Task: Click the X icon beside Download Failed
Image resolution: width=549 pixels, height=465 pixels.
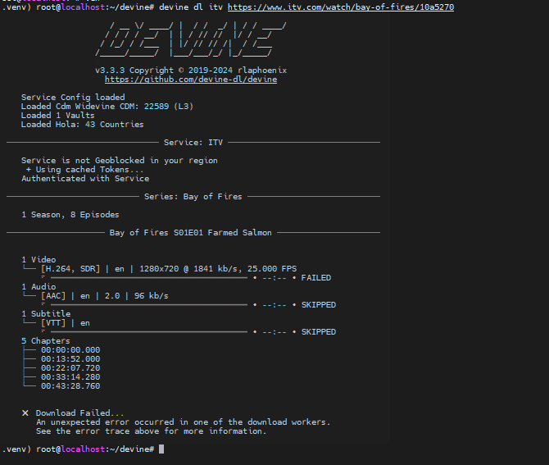Action: pyautogui.click(x=25, y=413)
